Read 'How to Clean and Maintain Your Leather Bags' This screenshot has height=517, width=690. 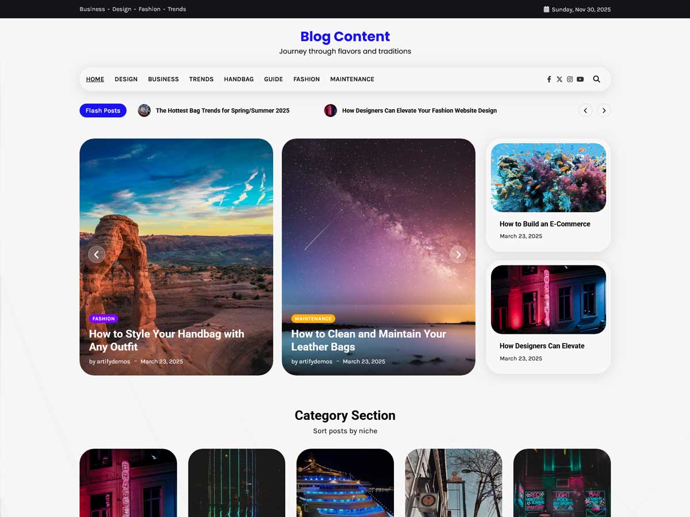pyautogui.click(x=369, y=340)
